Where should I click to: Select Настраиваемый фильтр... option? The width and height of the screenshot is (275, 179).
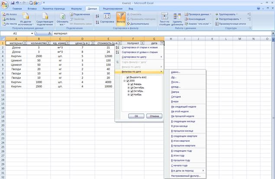pos(186,176)
